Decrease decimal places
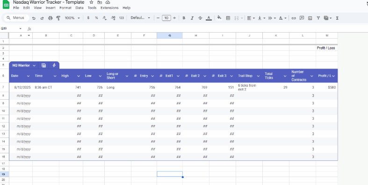This screenshot has height=185, width=368. pyautogui.click(x=105, y=18)
